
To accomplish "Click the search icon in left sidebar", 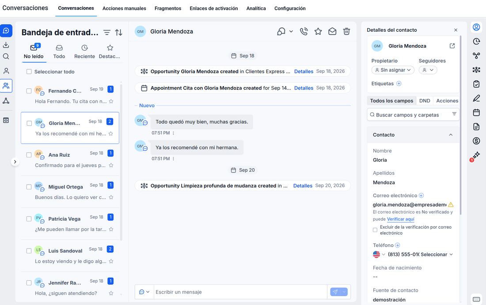I will (6, 56).
